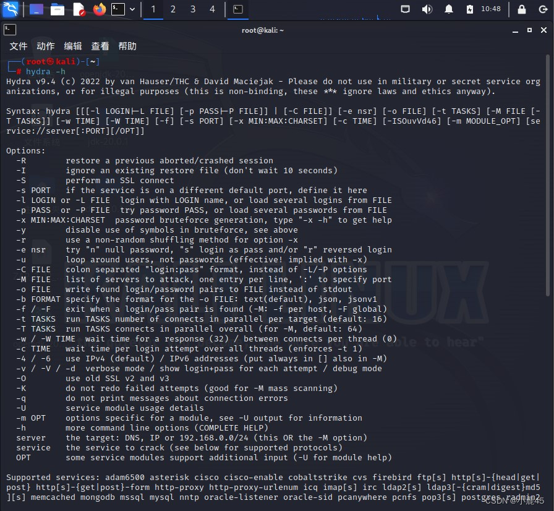This screenshot has width=554, height=511.
Task: Click 'perform an SSL connect' line
Action: [x=120, y=181]
